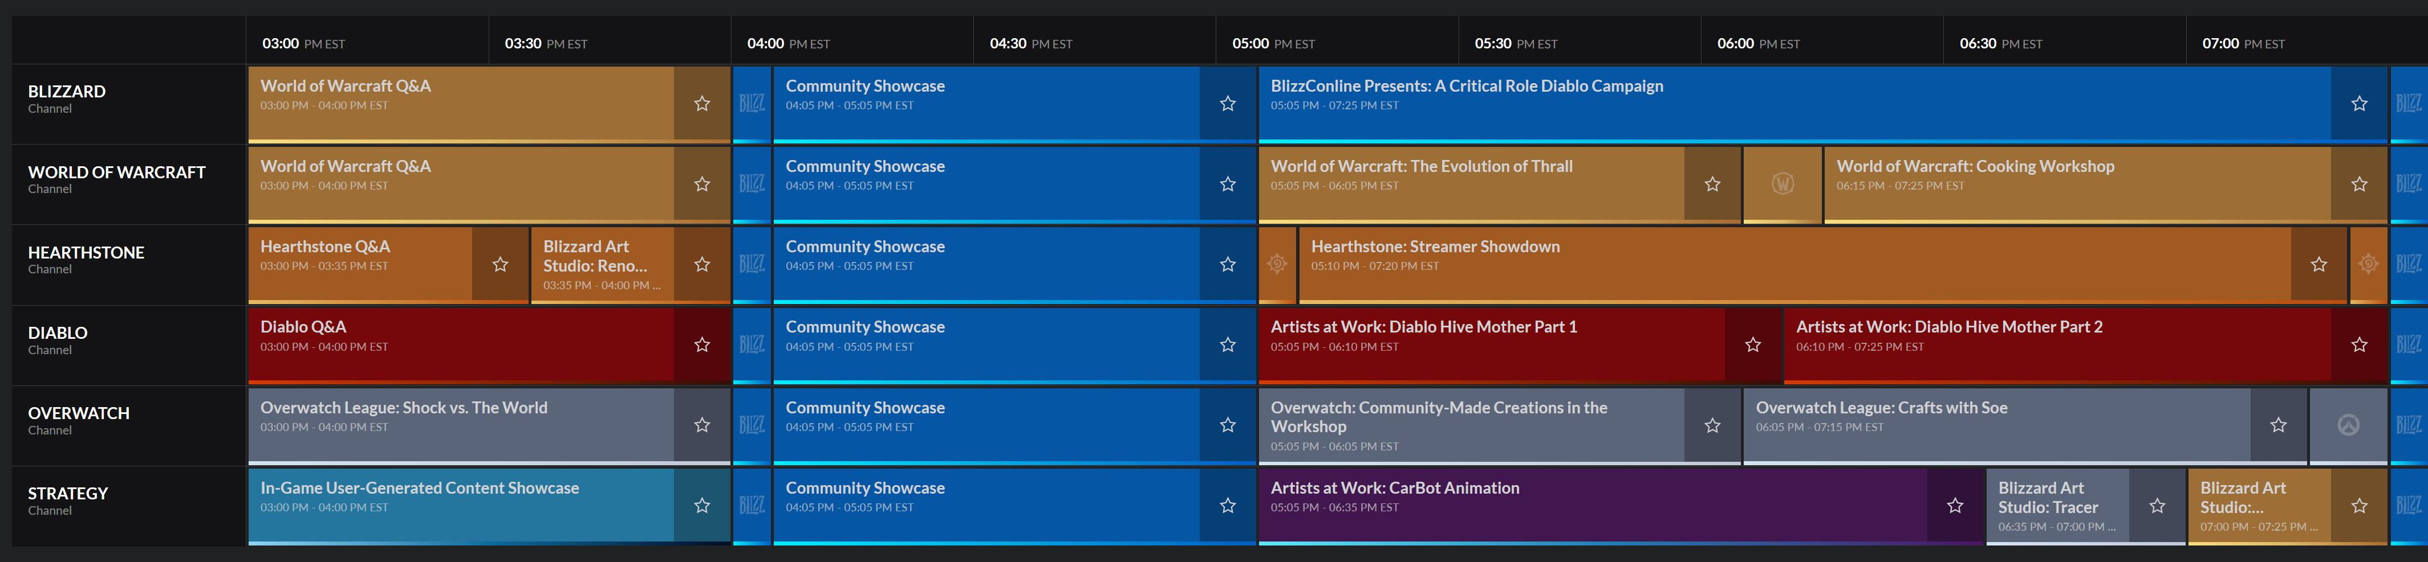The image size is (2428, 562).
Task: Star Community Showcase on World of Warcraft channel
Action: pos(1227,184)
